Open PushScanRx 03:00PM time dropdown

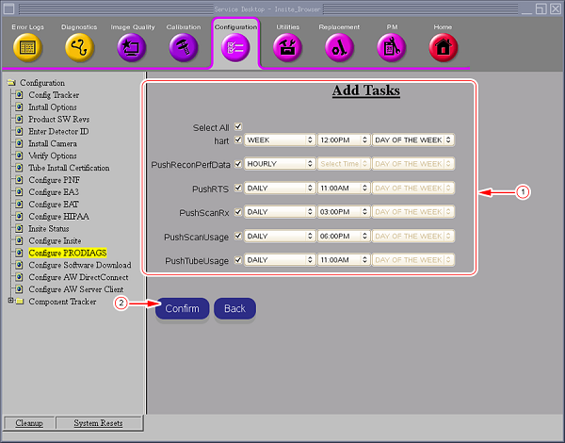tap(343, 212)
